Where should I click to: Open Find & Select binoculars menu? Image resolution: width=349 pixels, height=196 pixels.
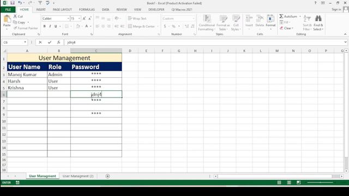coord(318,23)
